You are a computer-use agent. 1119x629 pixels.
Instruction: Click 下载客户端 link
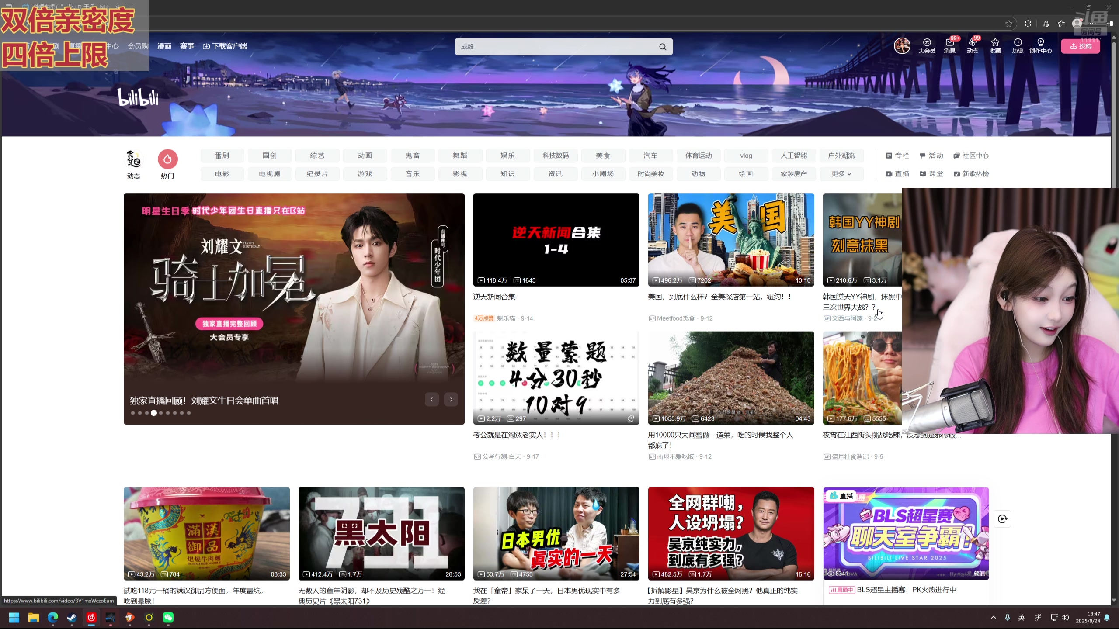point(225,46)
